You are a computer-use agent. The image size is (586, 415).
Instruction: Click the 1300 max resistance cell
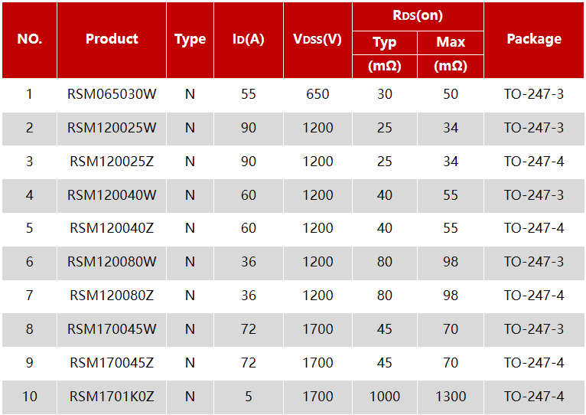pyautogui.click(x=450, y=397)
